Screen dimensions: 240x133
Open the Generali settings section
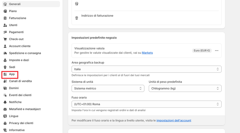[x=31, y=4]
